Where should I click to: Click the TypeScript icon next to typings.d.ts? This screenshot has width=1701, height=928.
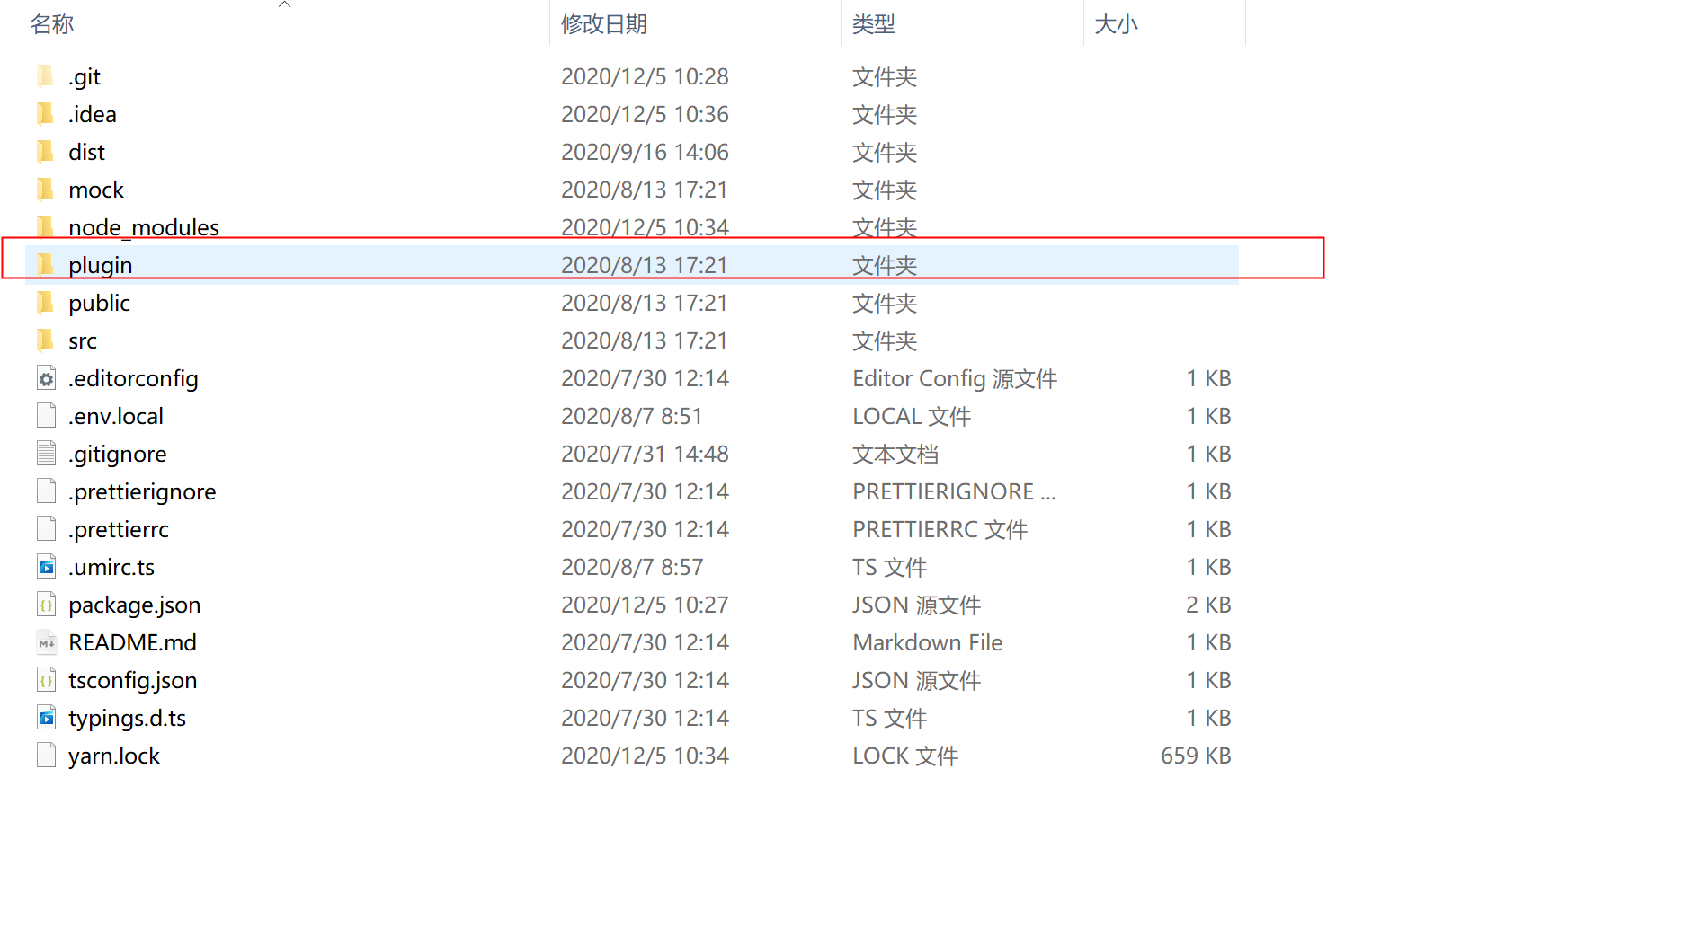pyautogui.click(x=46, y=717)
